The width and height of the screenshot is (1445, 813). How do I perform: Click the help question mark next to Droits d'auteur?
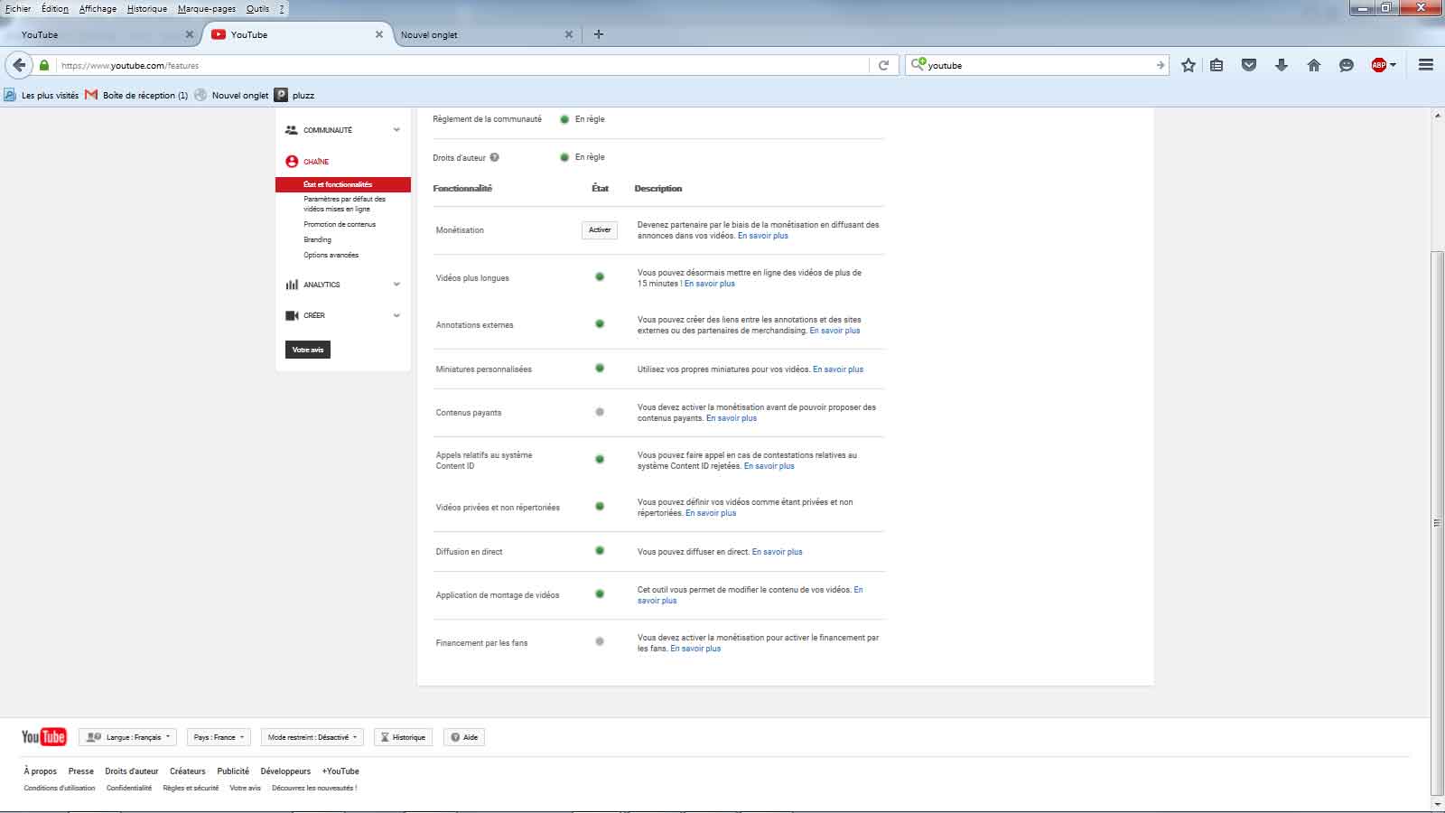pos(495,157)
